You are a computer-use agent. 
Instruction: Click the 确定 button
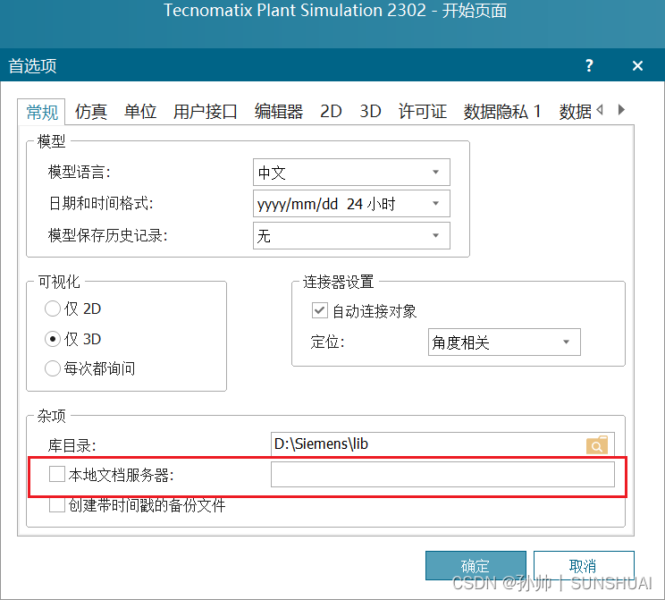[x=476, y=566]
